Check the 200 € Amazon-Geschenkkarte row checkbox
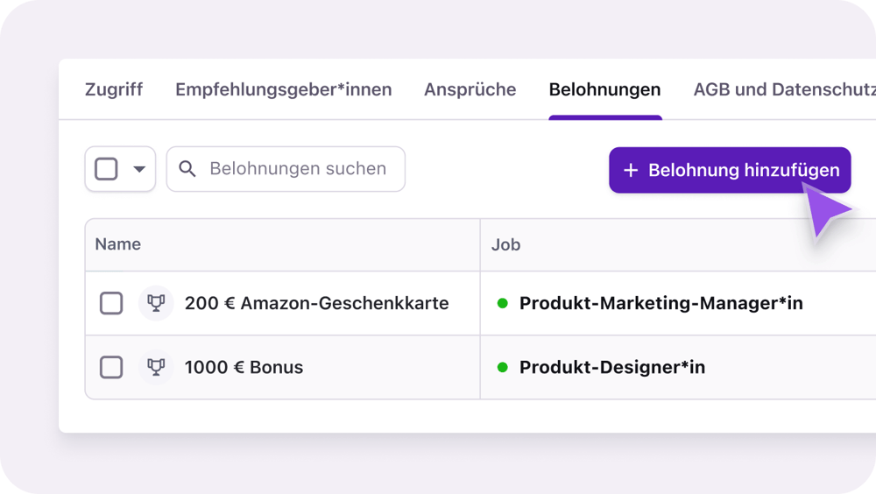The width and height of the screenshot is (876, 494). coord(111,303)
